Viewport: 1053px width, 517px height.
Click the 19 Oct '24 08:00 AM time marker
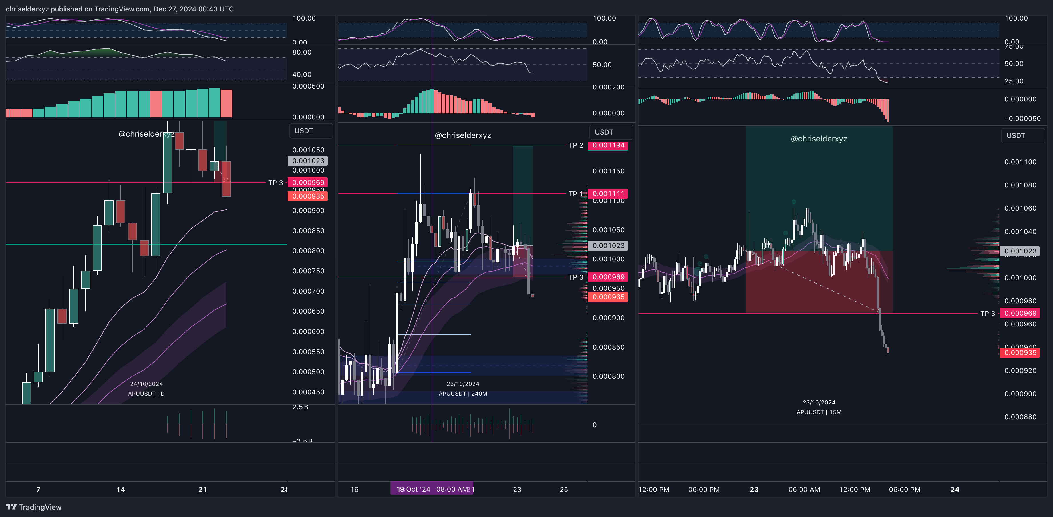[432, 489]
